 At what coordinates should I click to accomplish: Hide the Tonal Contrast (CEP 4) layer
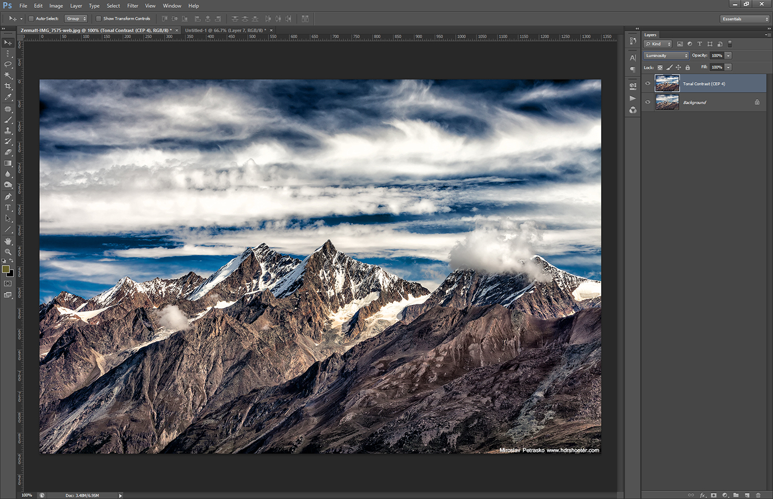click(x=647, y=83)
